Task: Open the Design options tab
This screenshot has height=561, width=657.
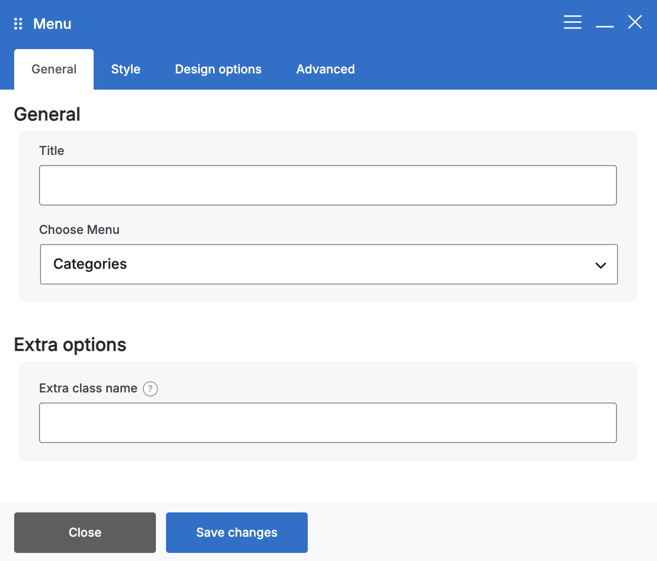Action: pyautogui.click(x=218, y=69)
